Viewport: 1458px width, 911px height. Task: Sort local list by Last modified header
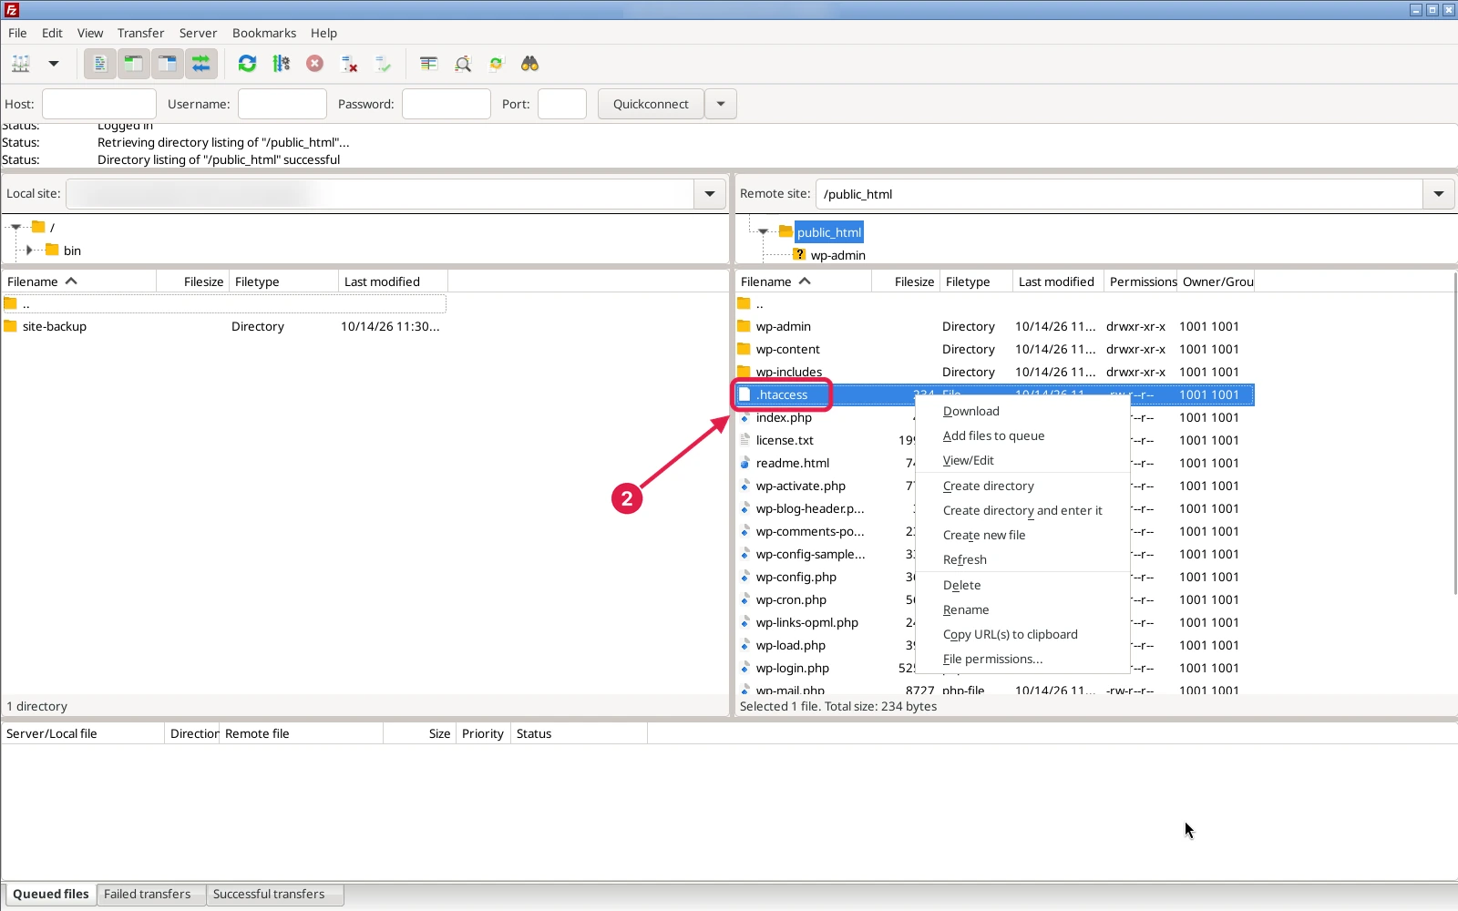393,281
